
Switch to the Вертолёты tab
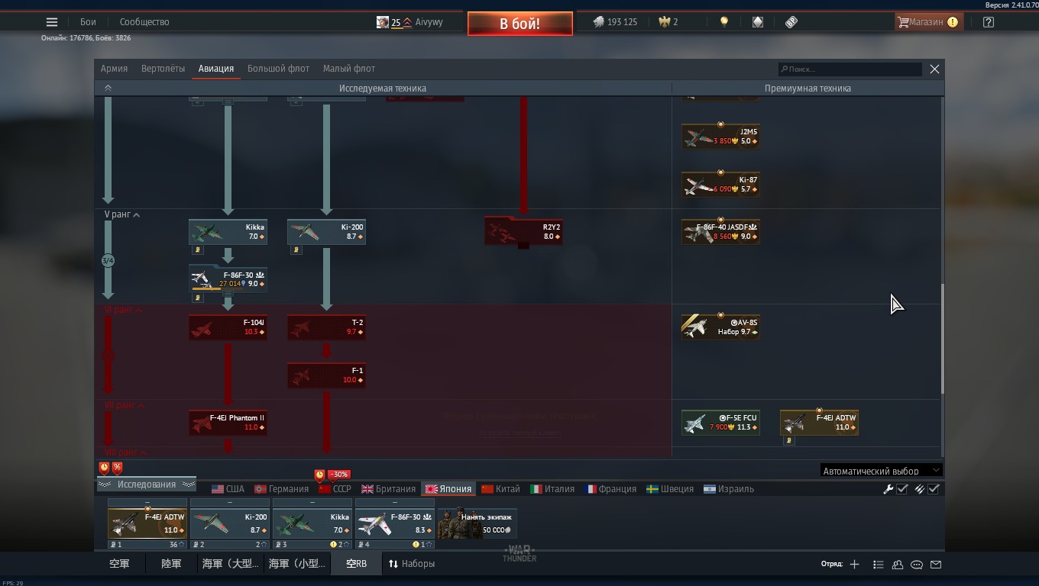tap(163, 69)
